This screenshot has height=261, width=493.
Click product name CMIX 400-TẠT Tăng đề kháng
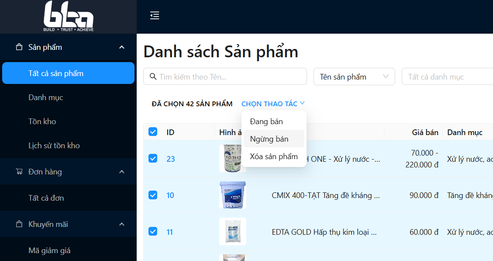(325, 195)
